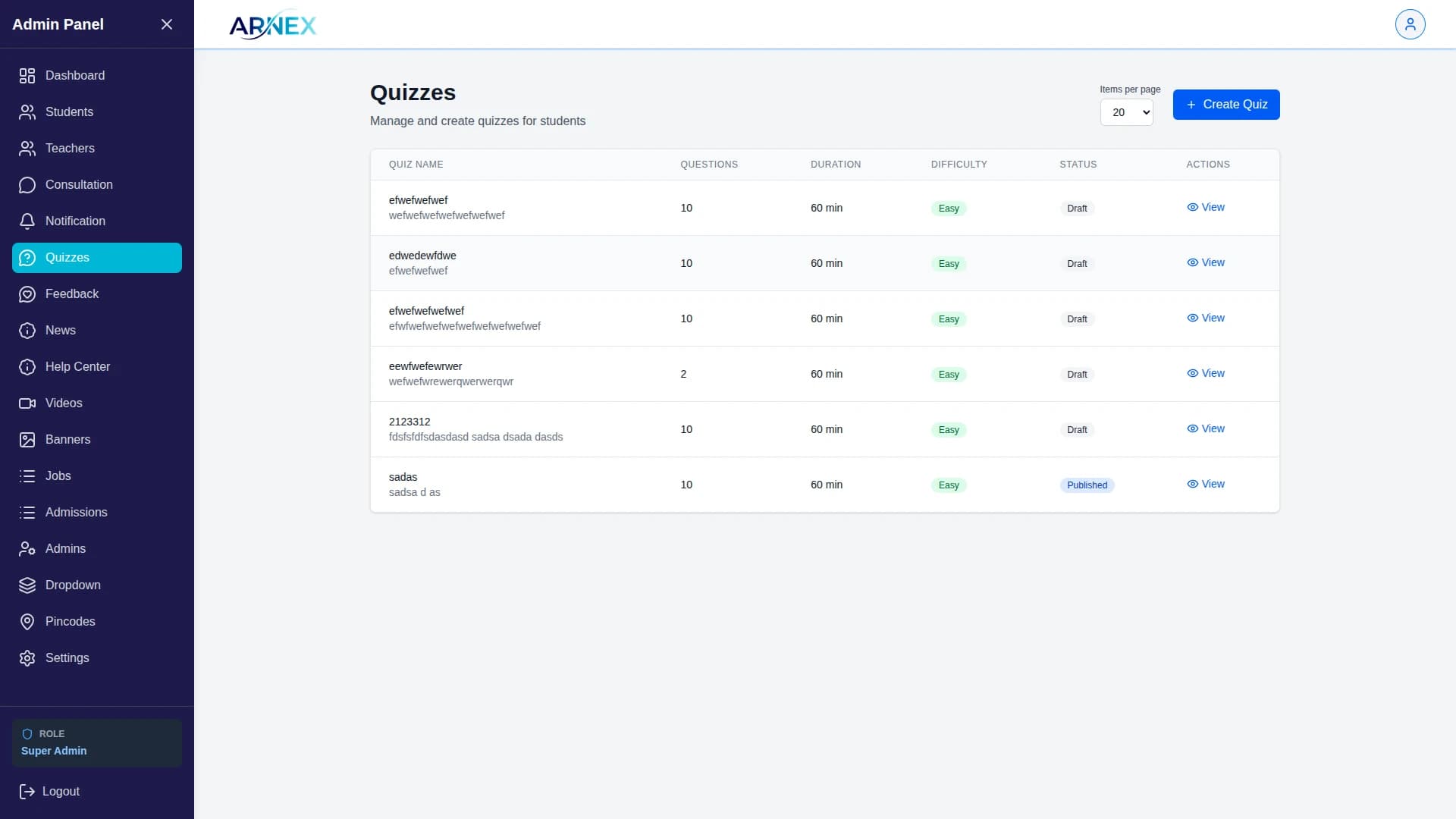Viewport: 1456px width, 819px height.
Task: Click the eye icon for edwedewfdwe quiz
Action: (1192, 262)
